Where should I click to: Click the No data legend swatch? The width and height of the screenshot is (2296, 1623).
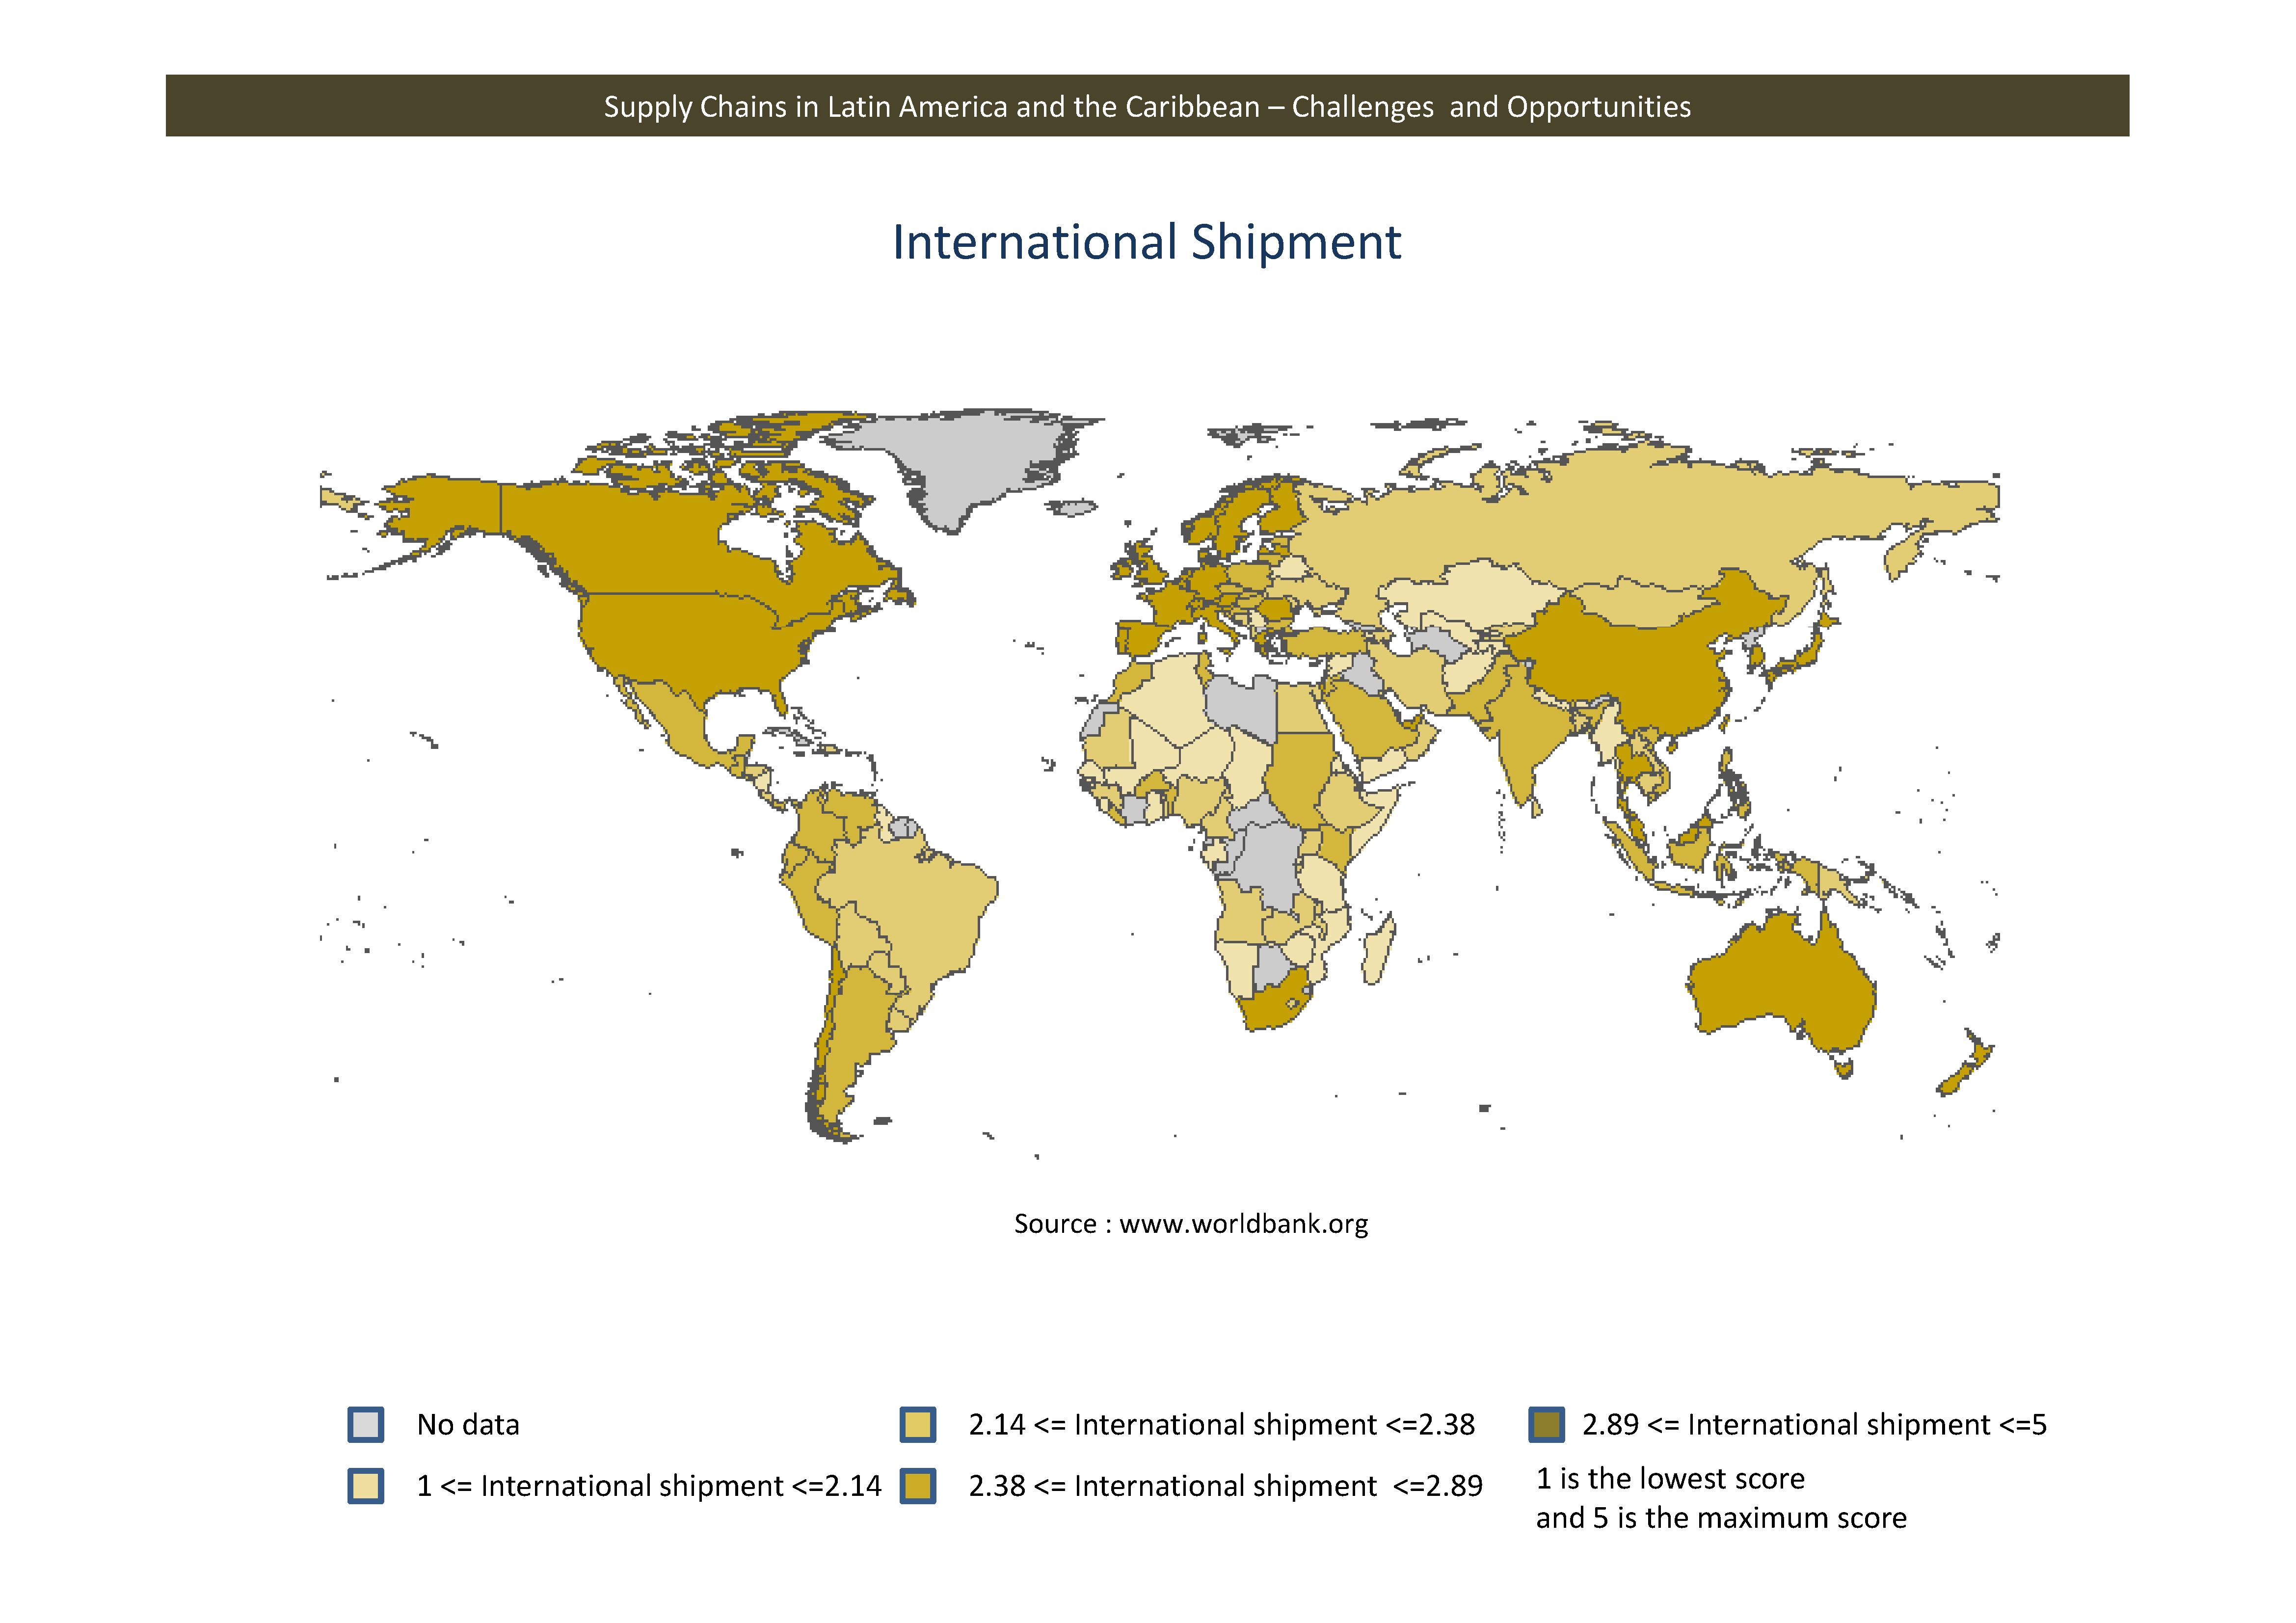tap(366, 1424)
